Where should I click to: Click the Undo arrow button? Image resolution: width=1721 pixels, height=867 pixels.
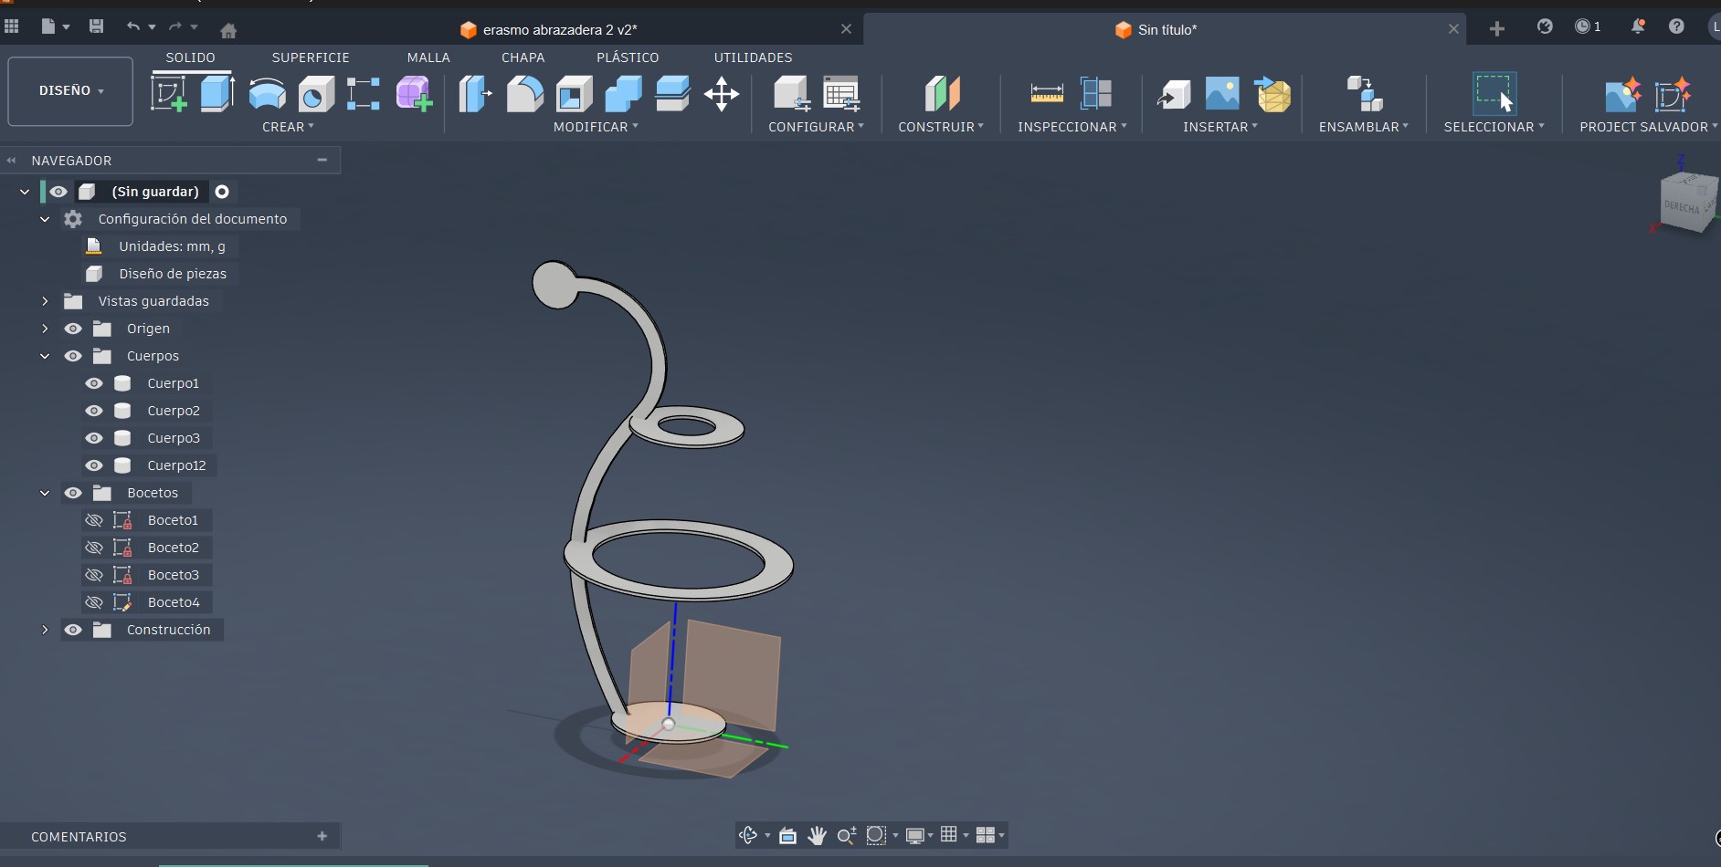pos(133,26)
